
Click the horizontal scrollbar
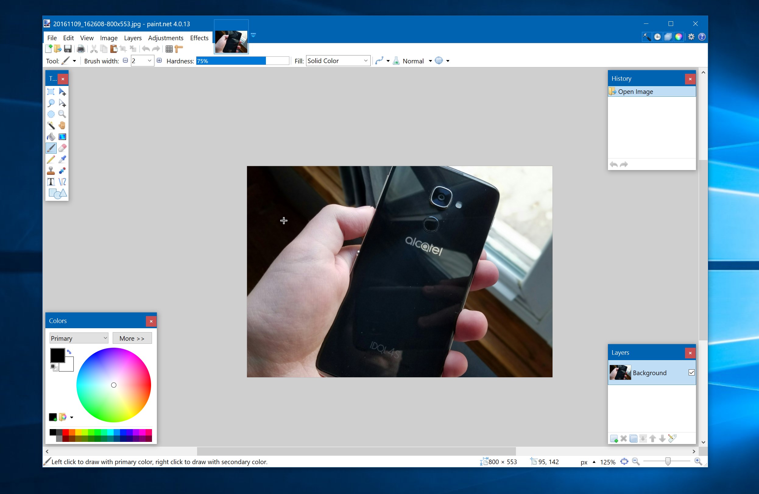click(356, 451)
